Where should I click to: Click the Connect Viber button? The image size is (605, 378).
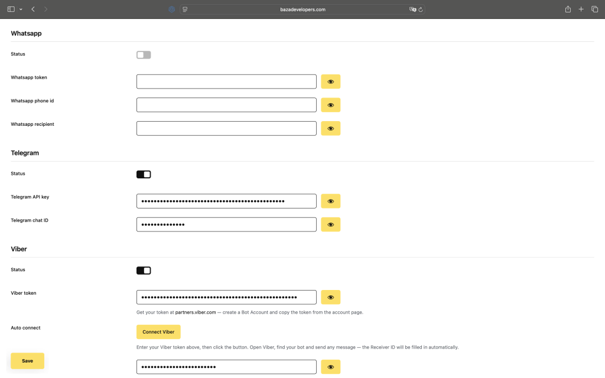tap(158, 332)
